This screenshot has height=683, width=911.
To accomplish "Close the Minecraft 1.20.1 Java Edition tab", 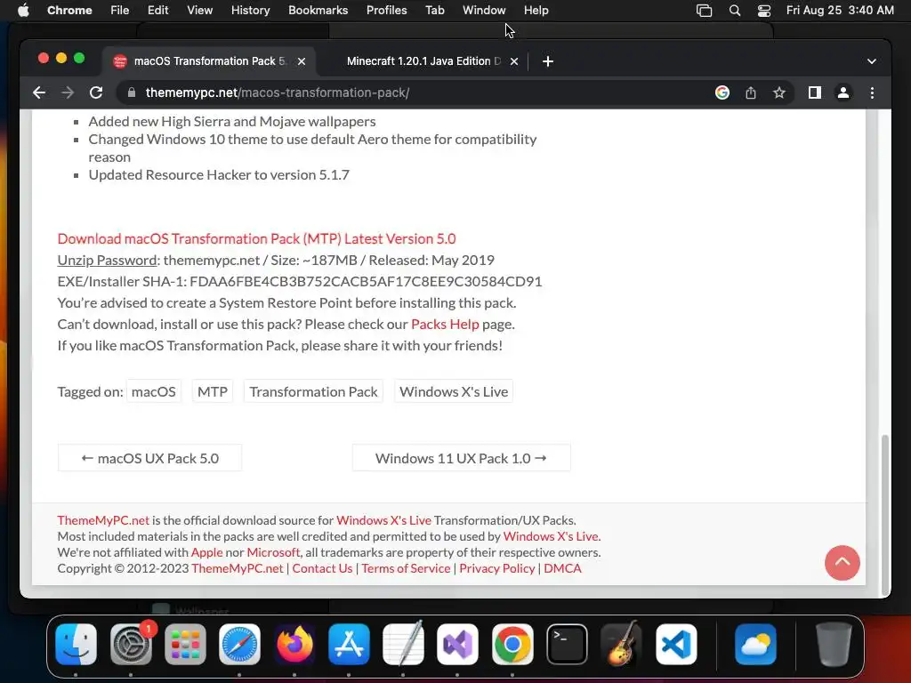I will tap(514, 61).
